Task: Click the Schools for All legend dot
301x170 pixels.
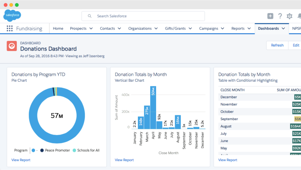Action: pyautogui.click(x=74, y=151)
